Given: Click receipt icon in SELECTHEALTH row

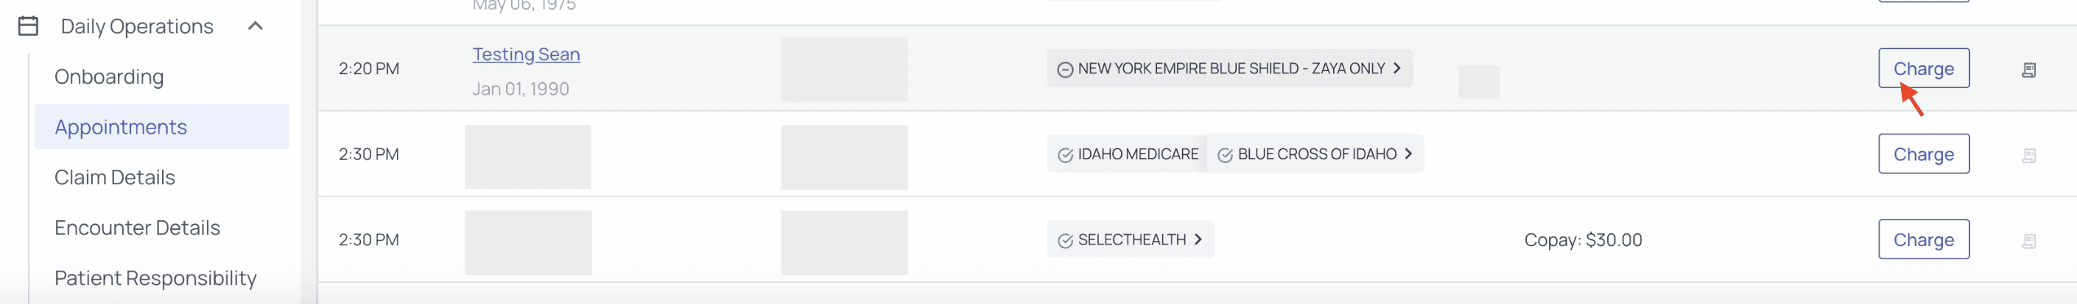Looking at the screenshot, I should pos(2028,240).
